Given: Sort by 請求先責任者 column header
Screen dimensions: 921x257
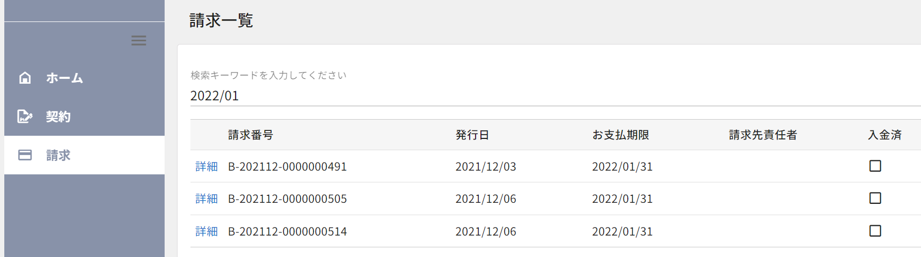Looking at the screenshot, I should (763, 135).
